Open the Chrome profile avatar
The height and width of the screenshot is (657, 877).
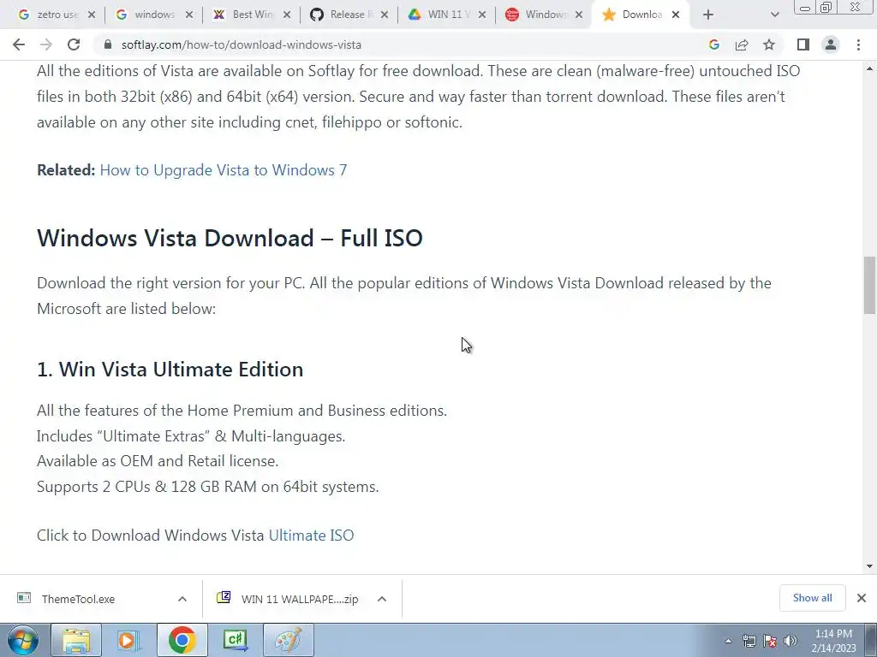click(831, 44)
